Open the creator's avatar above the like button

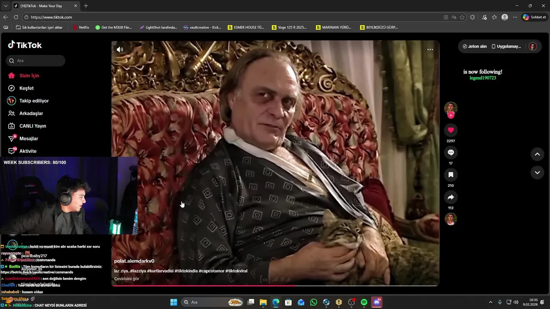[451, 108]
